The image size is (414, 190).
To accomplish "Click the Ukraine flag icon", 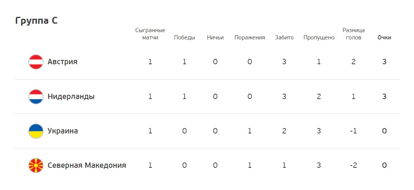I will point(36,131).
